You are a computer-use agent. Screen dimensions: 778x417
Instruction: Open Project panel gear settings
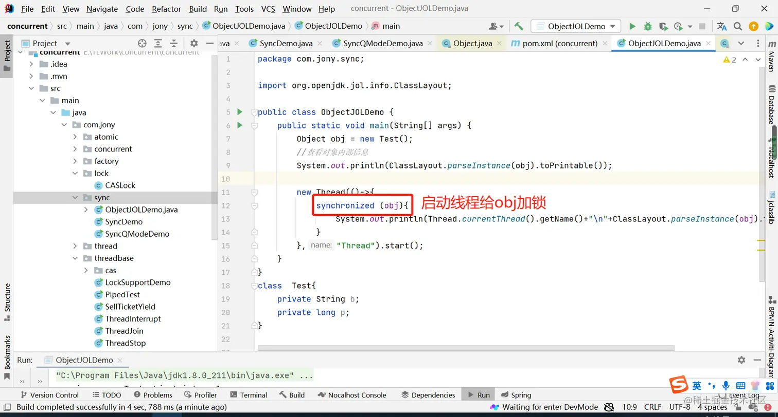pyautogui.click(x=194, y=44)
